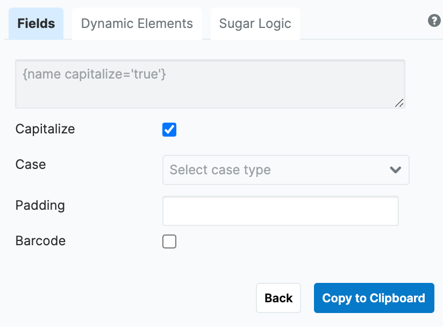Click the Capitalize label
The height and width of the screenshot is (327, 443).
point(45,129)
